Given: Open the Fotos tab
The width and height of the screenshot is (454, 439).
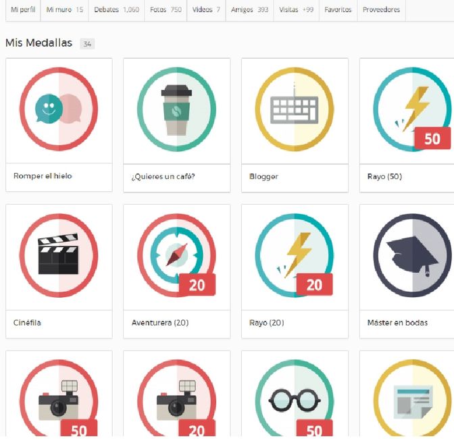Looking at the screenshot, I should coord(166,10).
